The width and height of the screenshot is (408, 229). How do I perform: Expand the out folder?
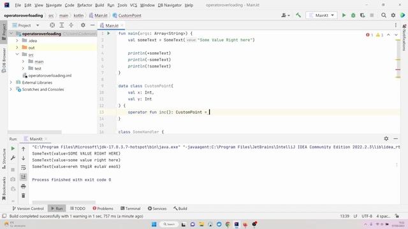coord(17,48)
